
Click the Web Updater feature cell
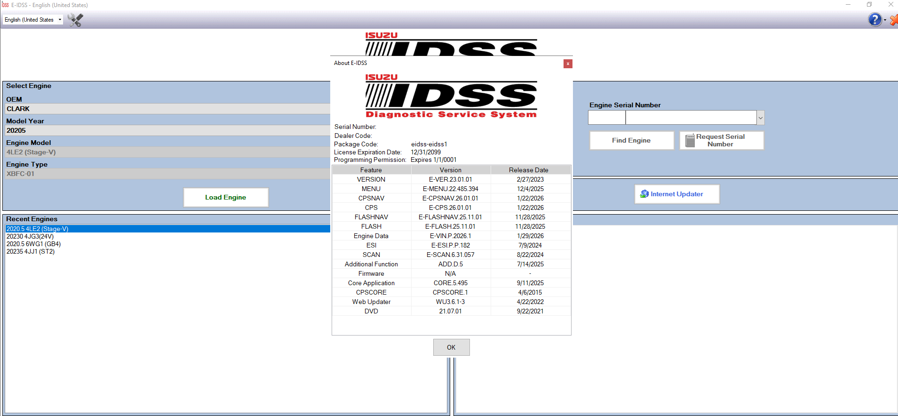click(371, 302)
